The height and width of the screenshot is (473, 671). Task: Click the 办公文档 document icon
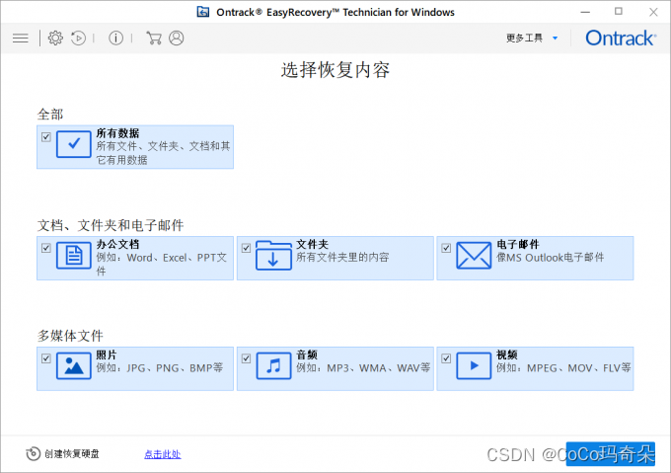coord(74,256)
